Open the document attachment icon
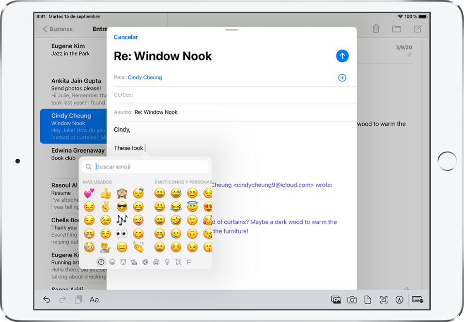The height and width of the screenshot is (322, 464). point(368,299)
